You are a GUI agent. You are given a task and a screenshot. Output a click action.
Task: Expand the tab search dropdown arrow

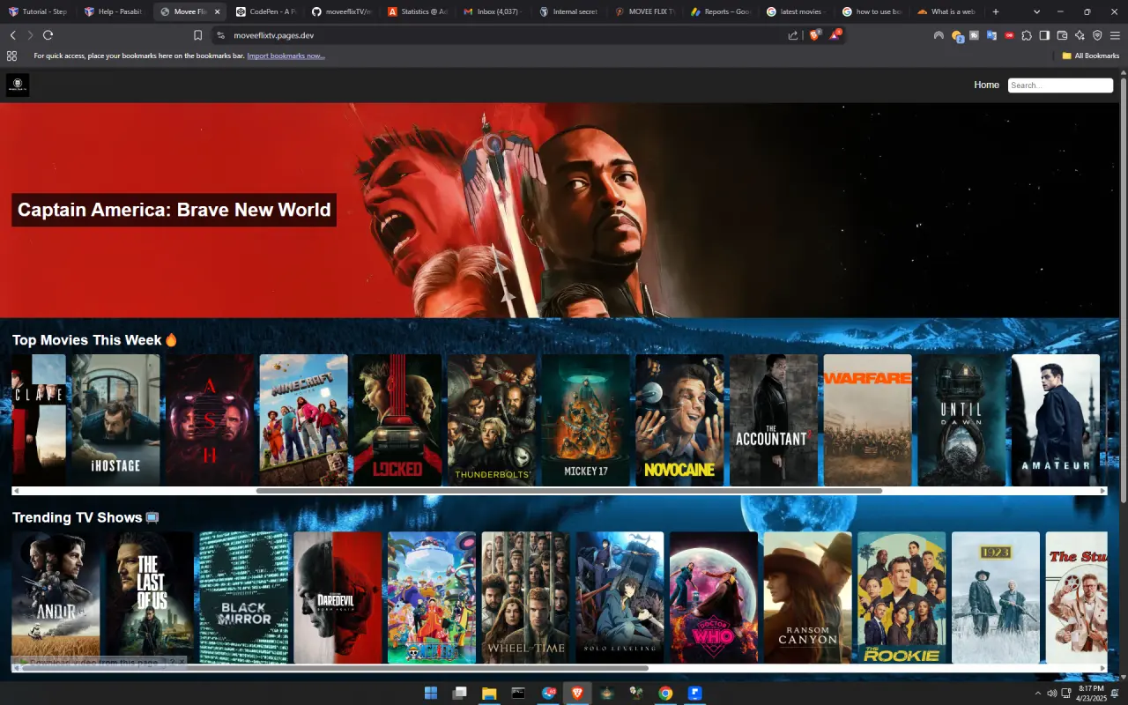(x=1036, y=11)
